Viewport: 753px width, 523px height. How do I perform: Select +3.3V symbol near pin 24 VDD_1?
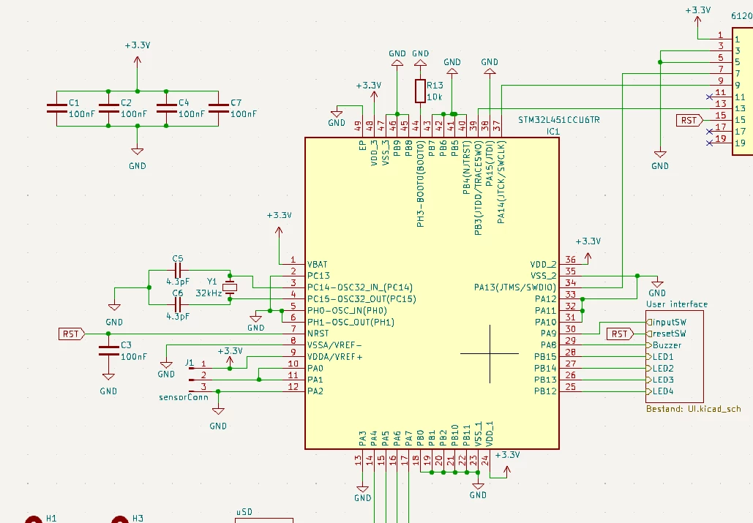506,471
